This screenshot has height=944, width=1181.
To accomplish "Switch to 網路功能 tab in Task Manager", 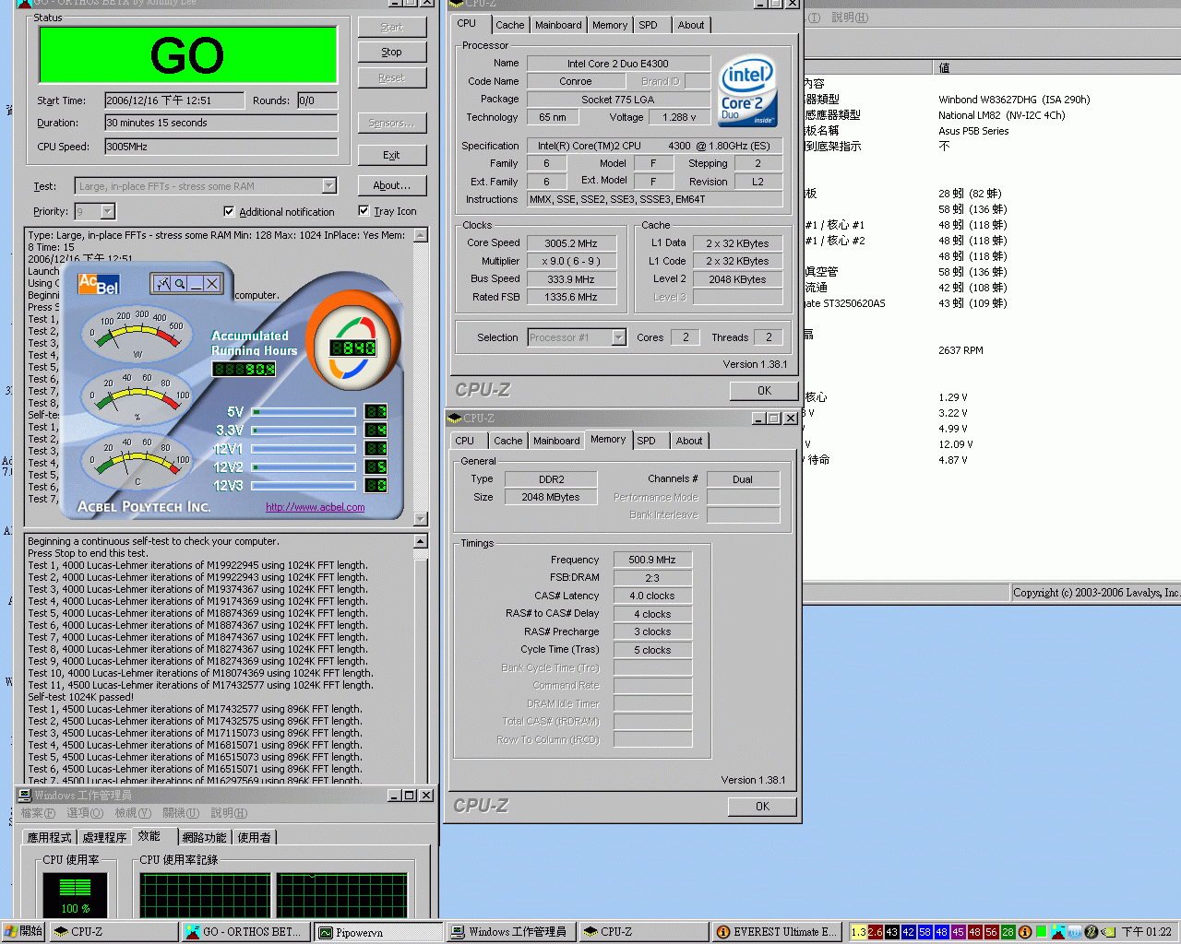I will [x=204, y=837].
